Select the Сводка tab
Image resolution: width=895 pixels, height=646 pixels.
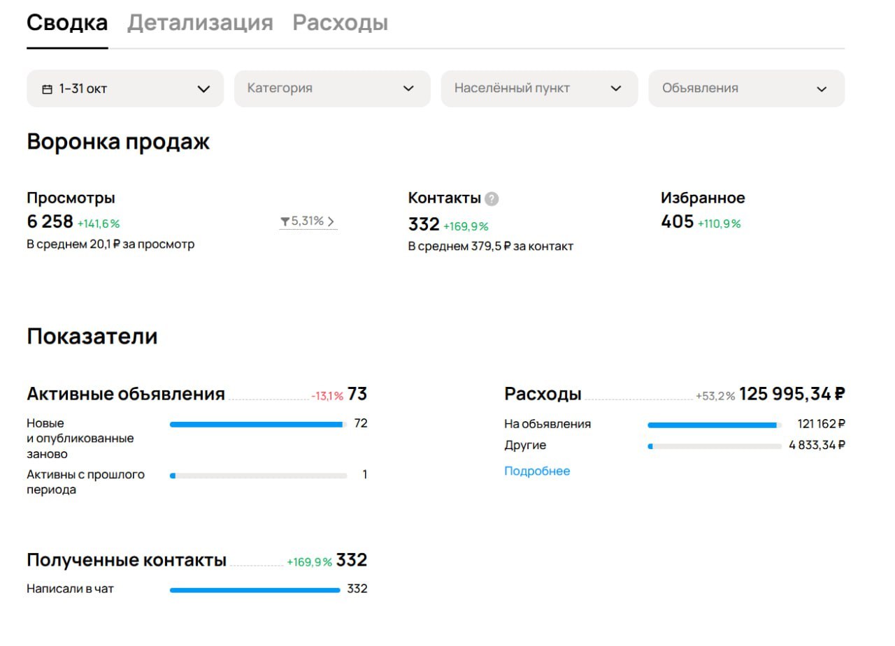click(x=67, y=23)
